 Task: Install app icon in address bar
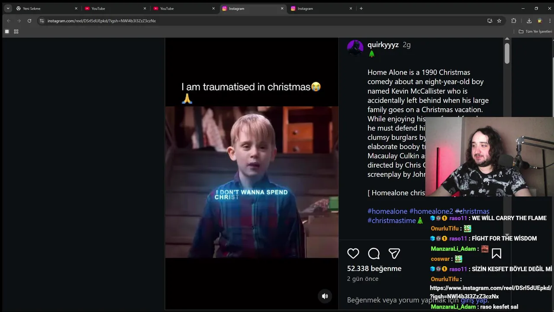(490, 20)
